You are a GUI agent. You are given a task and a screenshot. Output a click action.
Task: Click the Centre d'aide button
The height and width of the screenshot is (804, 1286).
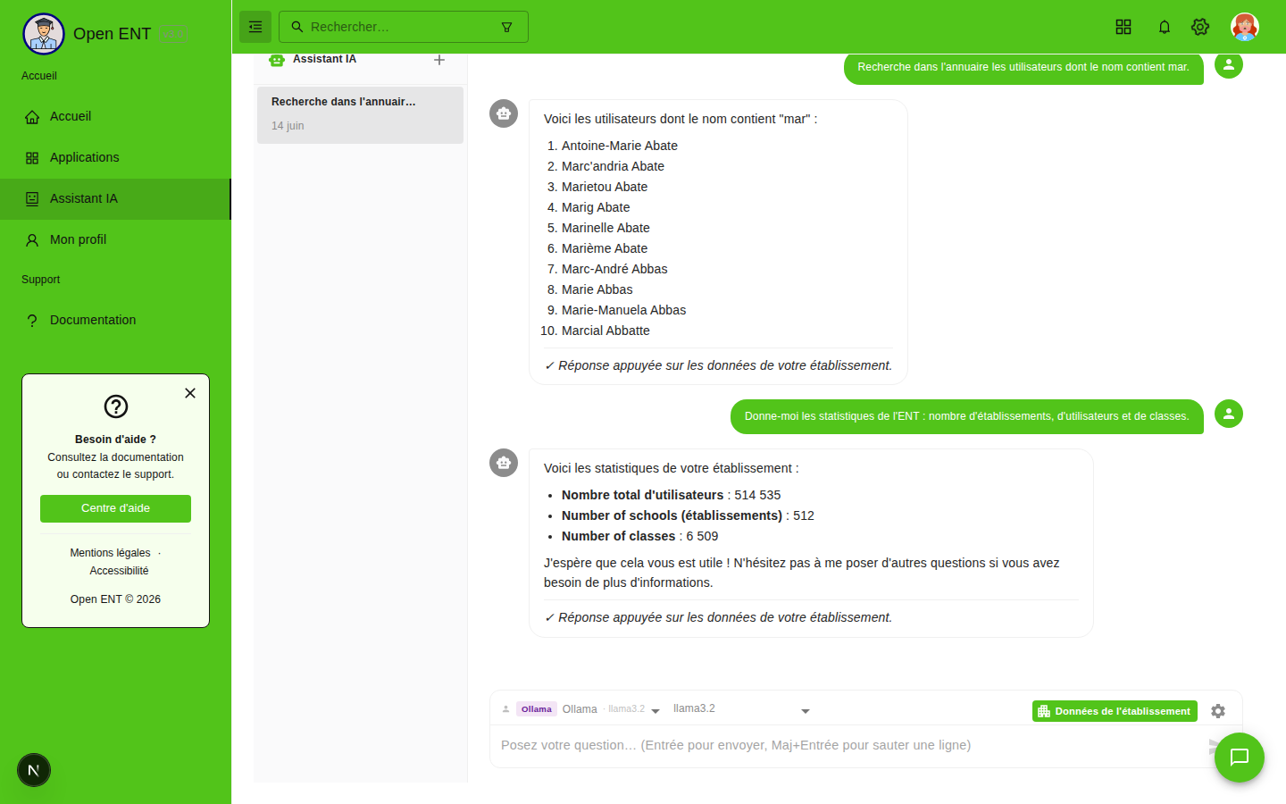click(x=115, y=508)
